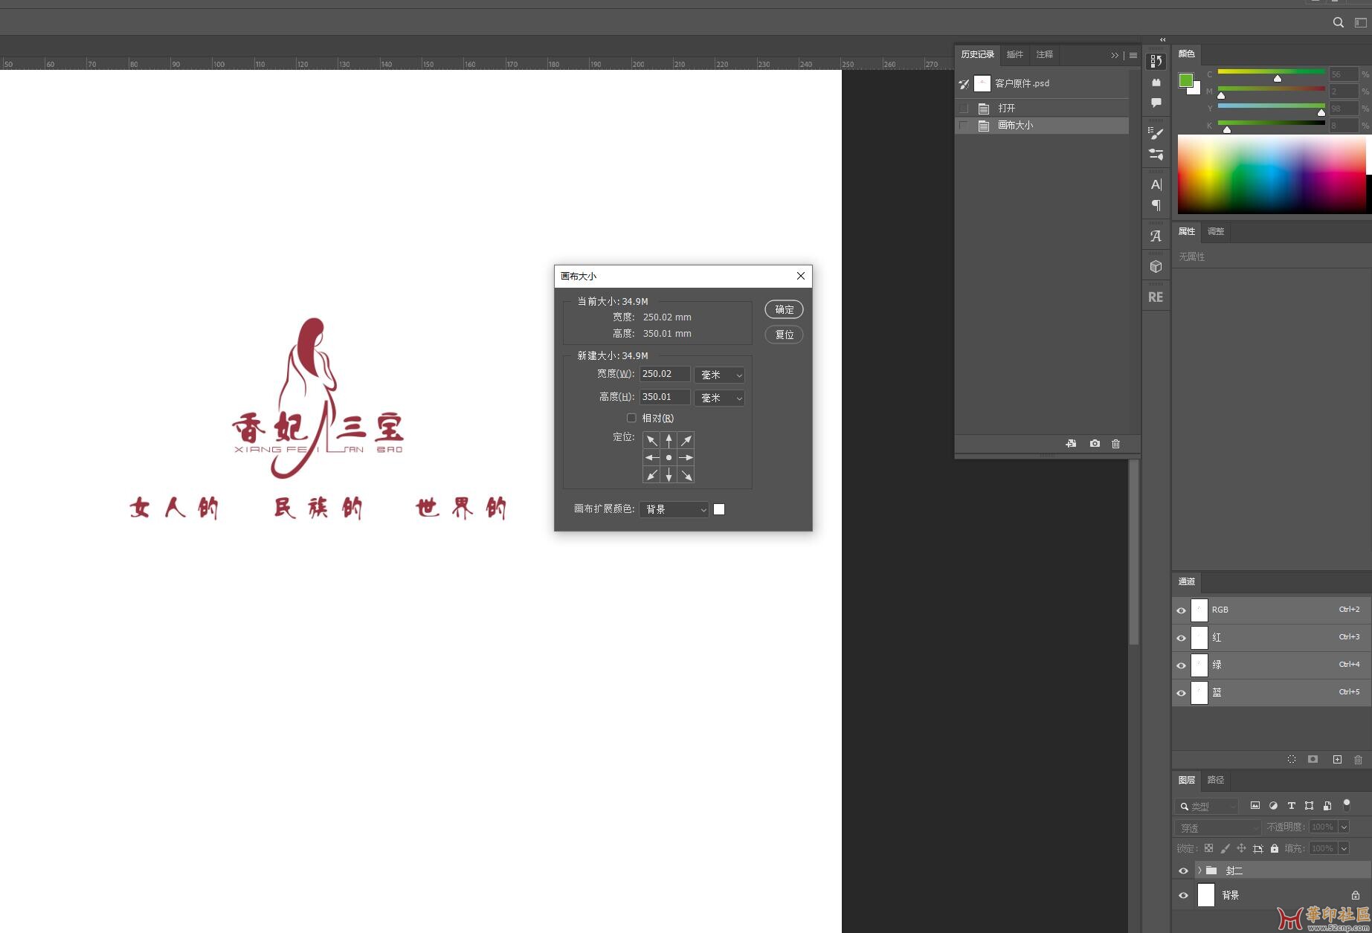The image size is (1372, 933).
Task: Load channel as selection icon
Action: coord(1292,759)
